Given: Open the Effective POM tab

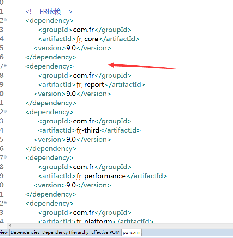Looking at the screenshot, I should click(x=105, y=232).
